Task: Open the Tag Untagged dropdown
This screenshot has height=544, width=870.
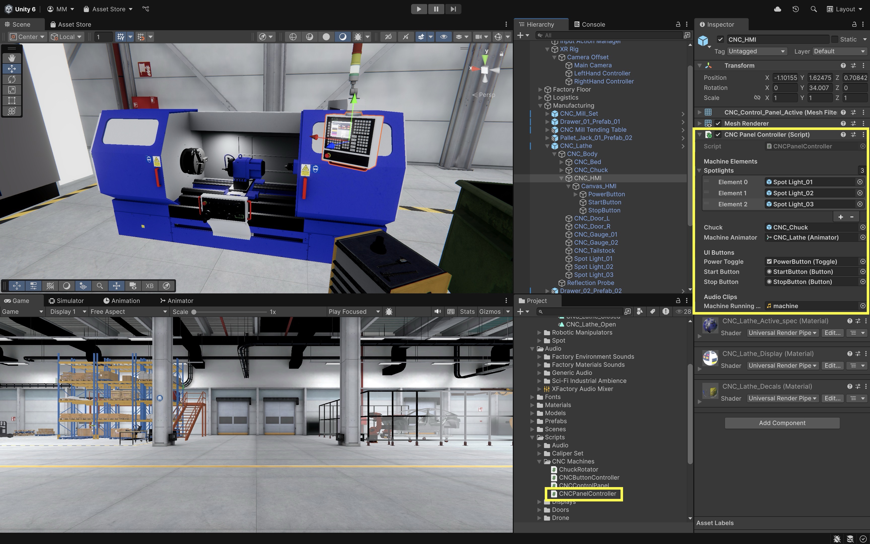Action: (757, 51)
